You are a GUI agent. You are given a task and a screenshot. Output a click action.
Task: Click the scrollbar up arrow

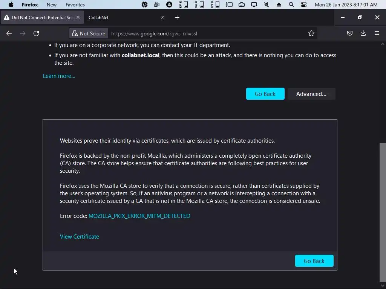click(x=383, y=44)
